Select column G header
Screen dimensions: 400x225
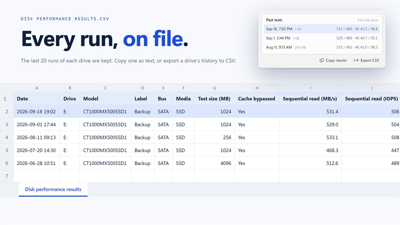(214, 88)
